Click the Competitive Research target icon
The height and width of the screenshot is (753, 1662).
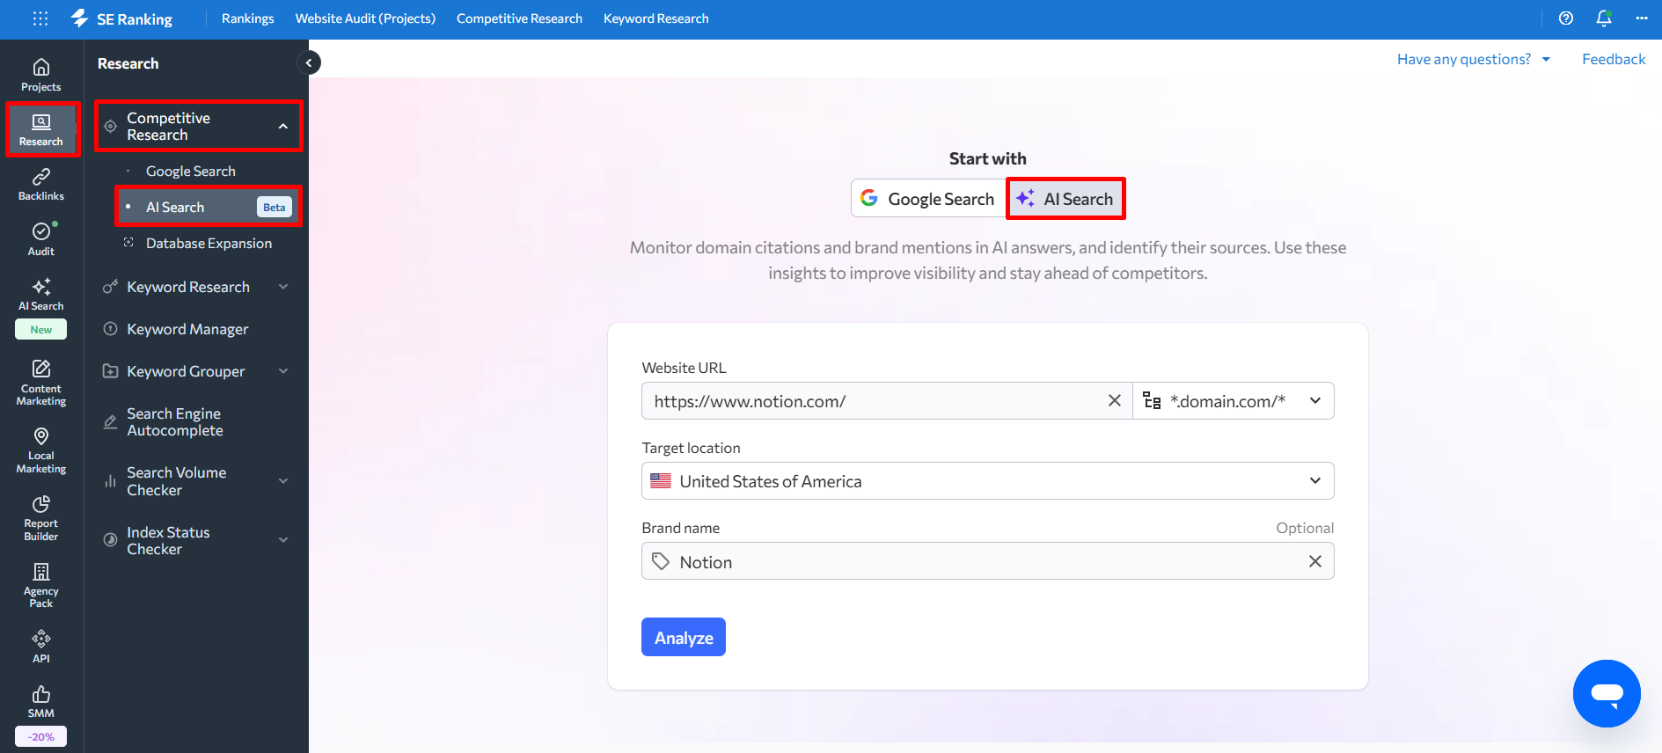pyautogui.click(x=111, y=126)
